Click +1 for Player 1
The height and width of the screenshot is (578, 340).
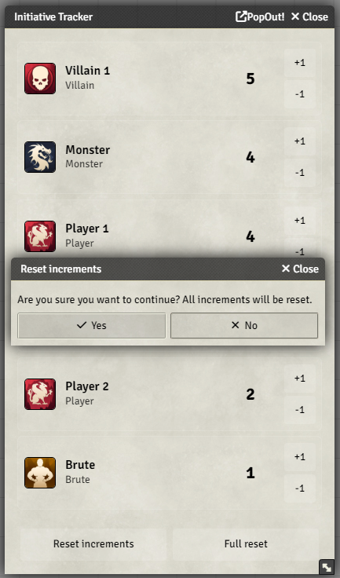tap(300, 221)
